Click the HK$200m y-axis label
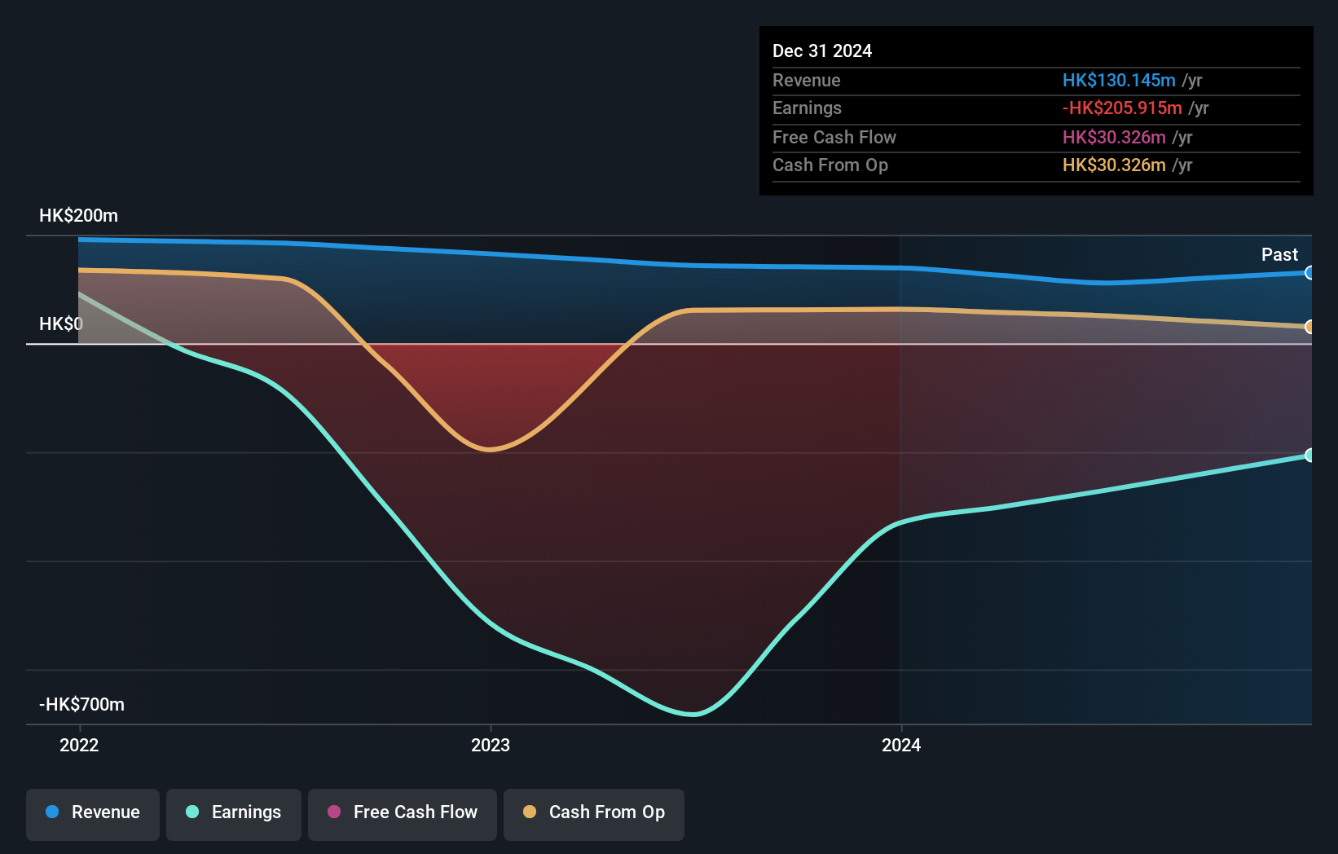Viewport: 1338px width, 854px height. click(x=78, y=216)
